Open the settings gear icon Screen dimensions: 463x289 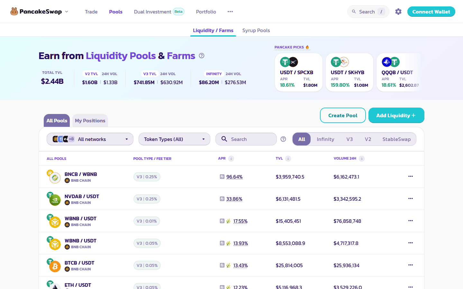tap(398, 12)
